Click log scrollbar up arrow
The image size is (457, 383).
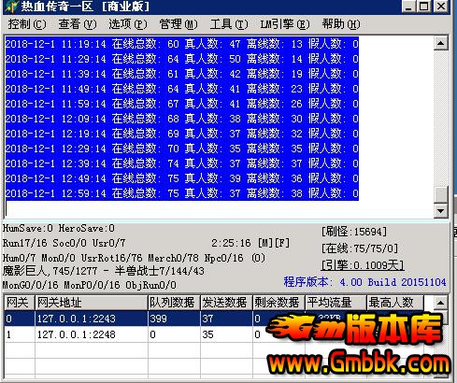pos(440,43)
